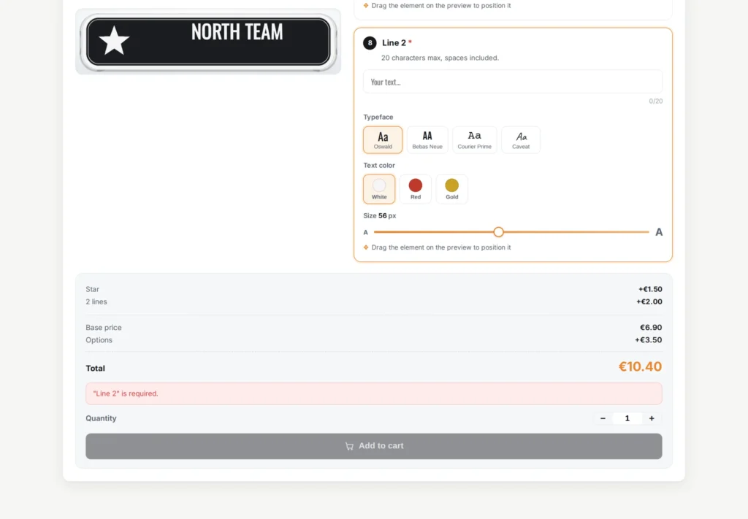The height and width of the screenshot is (519, 748).
Task: Click the 2 lines summary row label
Action: (x=96, y=301)
